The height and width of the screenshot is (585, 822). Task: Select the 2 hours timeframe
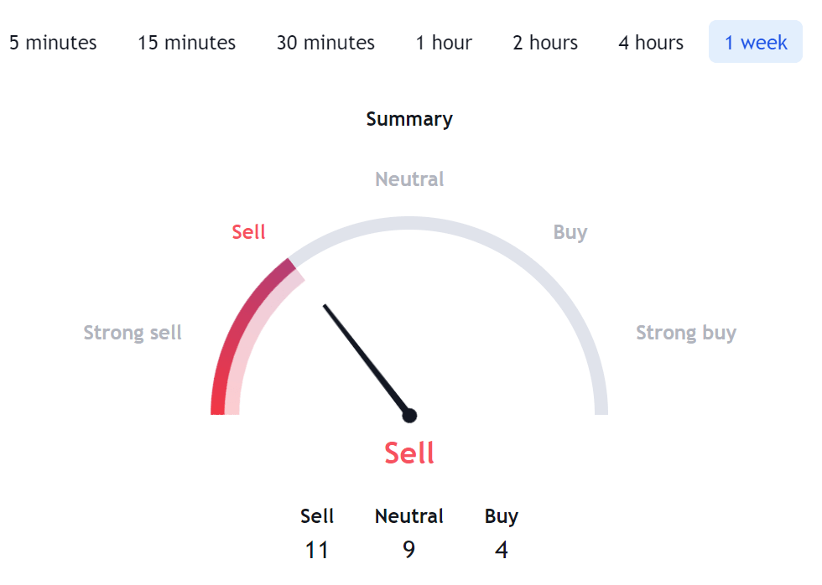pyautogui.click(x=545, y=43)
